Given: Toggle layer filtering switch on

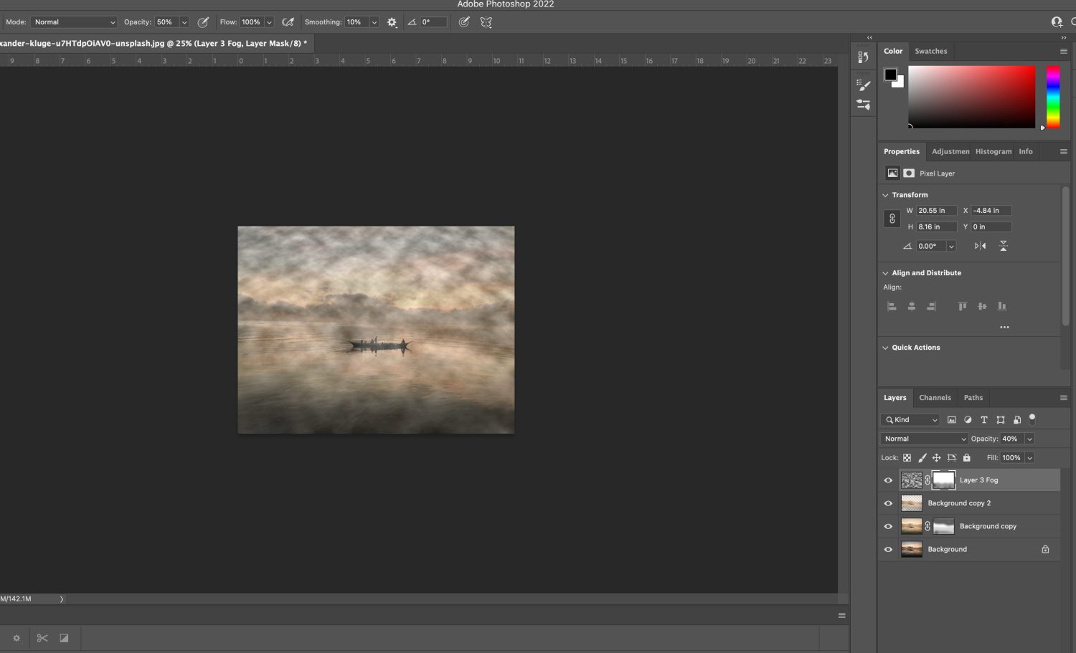Looking at the screenshot, I should (1032, 419).
